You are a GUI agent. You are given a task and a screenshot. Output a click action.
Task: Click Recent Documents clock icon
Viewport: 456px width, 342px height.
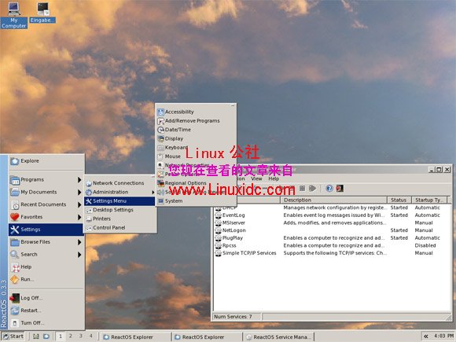(x=15, y=205)
